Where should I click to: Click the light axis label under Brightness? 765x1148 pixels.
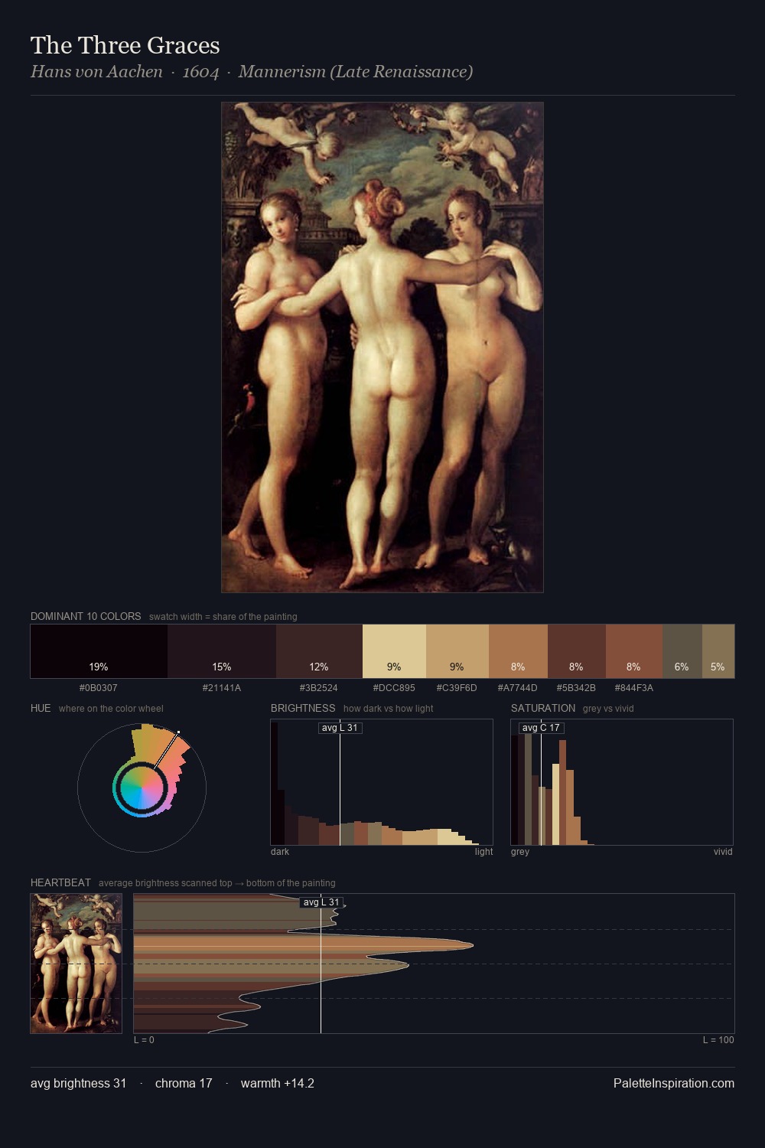pos(483,852)
